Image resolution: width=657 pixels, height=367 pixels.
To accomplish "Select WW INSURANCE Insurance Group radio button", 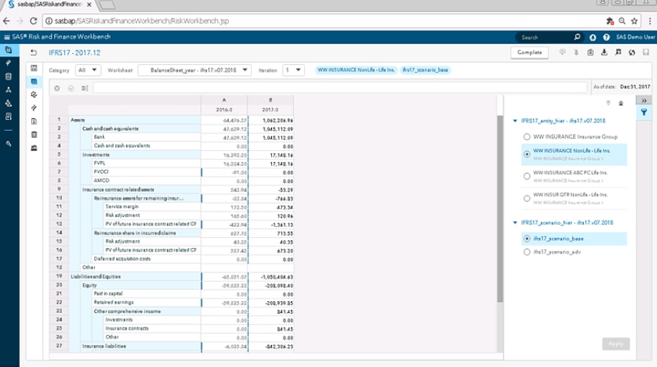I will (x=526, y=136).
